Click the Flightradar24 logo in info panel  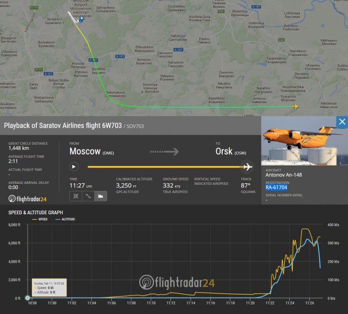[x=28, y=199]
